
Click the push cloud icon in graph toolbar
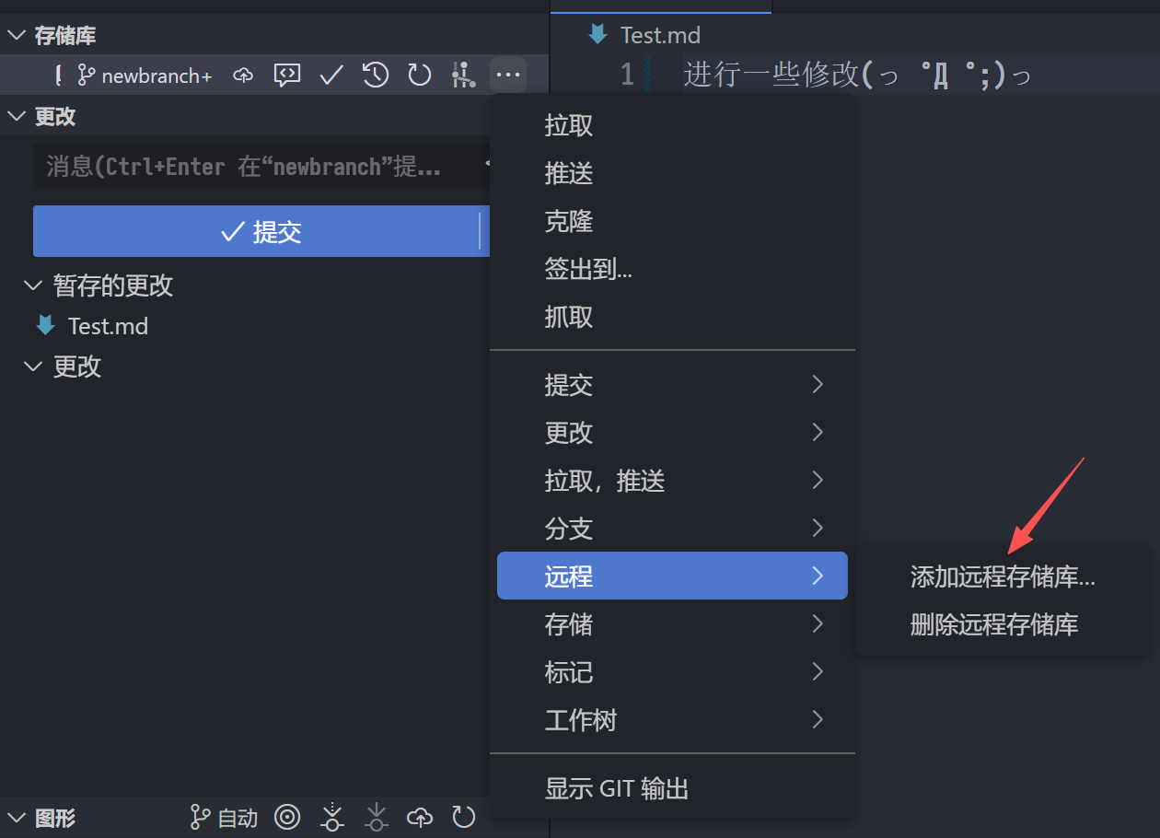[x=419, y=818]
